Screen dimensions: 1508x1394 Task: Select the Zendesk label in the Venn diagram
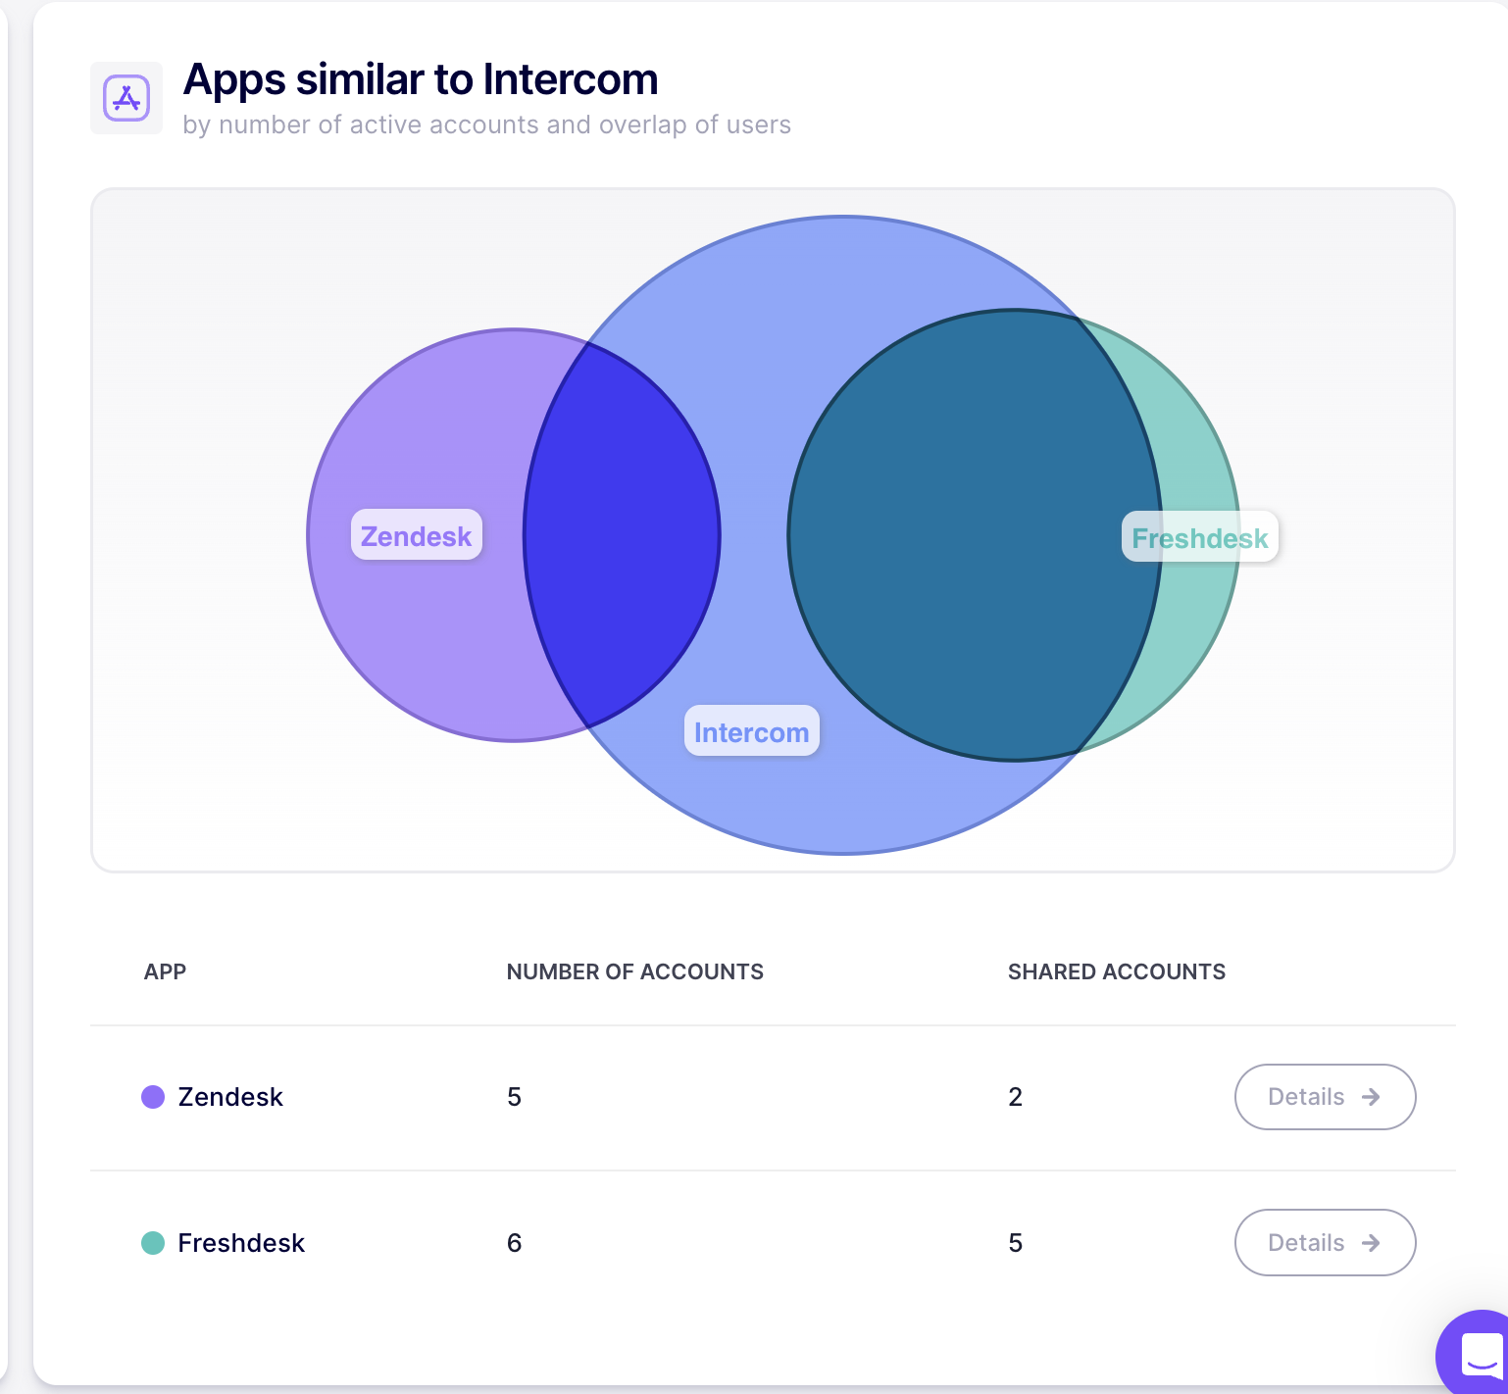click(x=417, y=535)
